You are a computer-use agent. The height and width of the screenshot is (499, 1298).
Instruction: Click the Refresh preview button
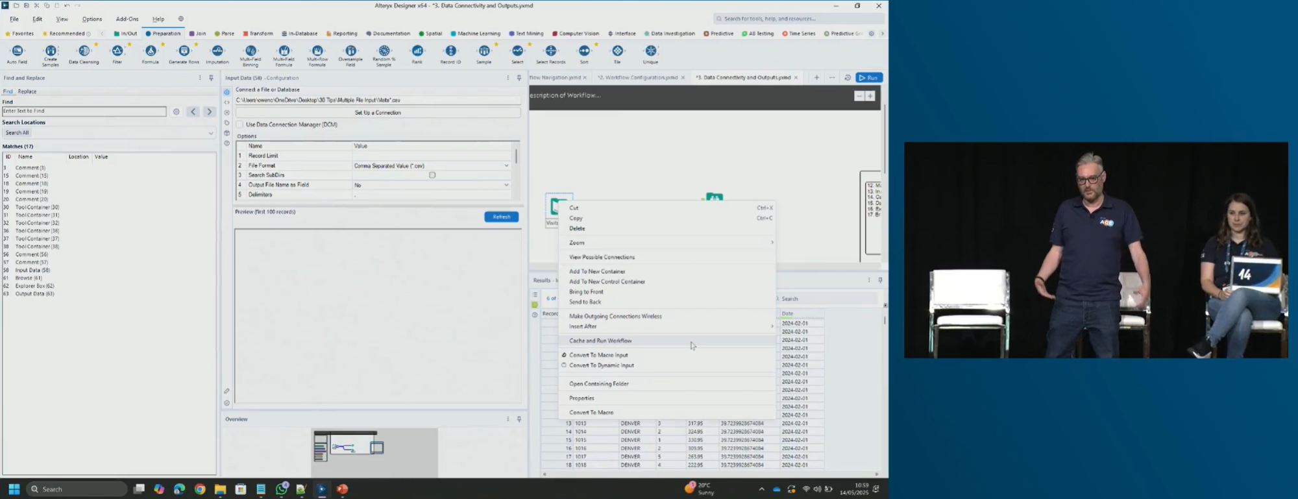coord(501,217)
